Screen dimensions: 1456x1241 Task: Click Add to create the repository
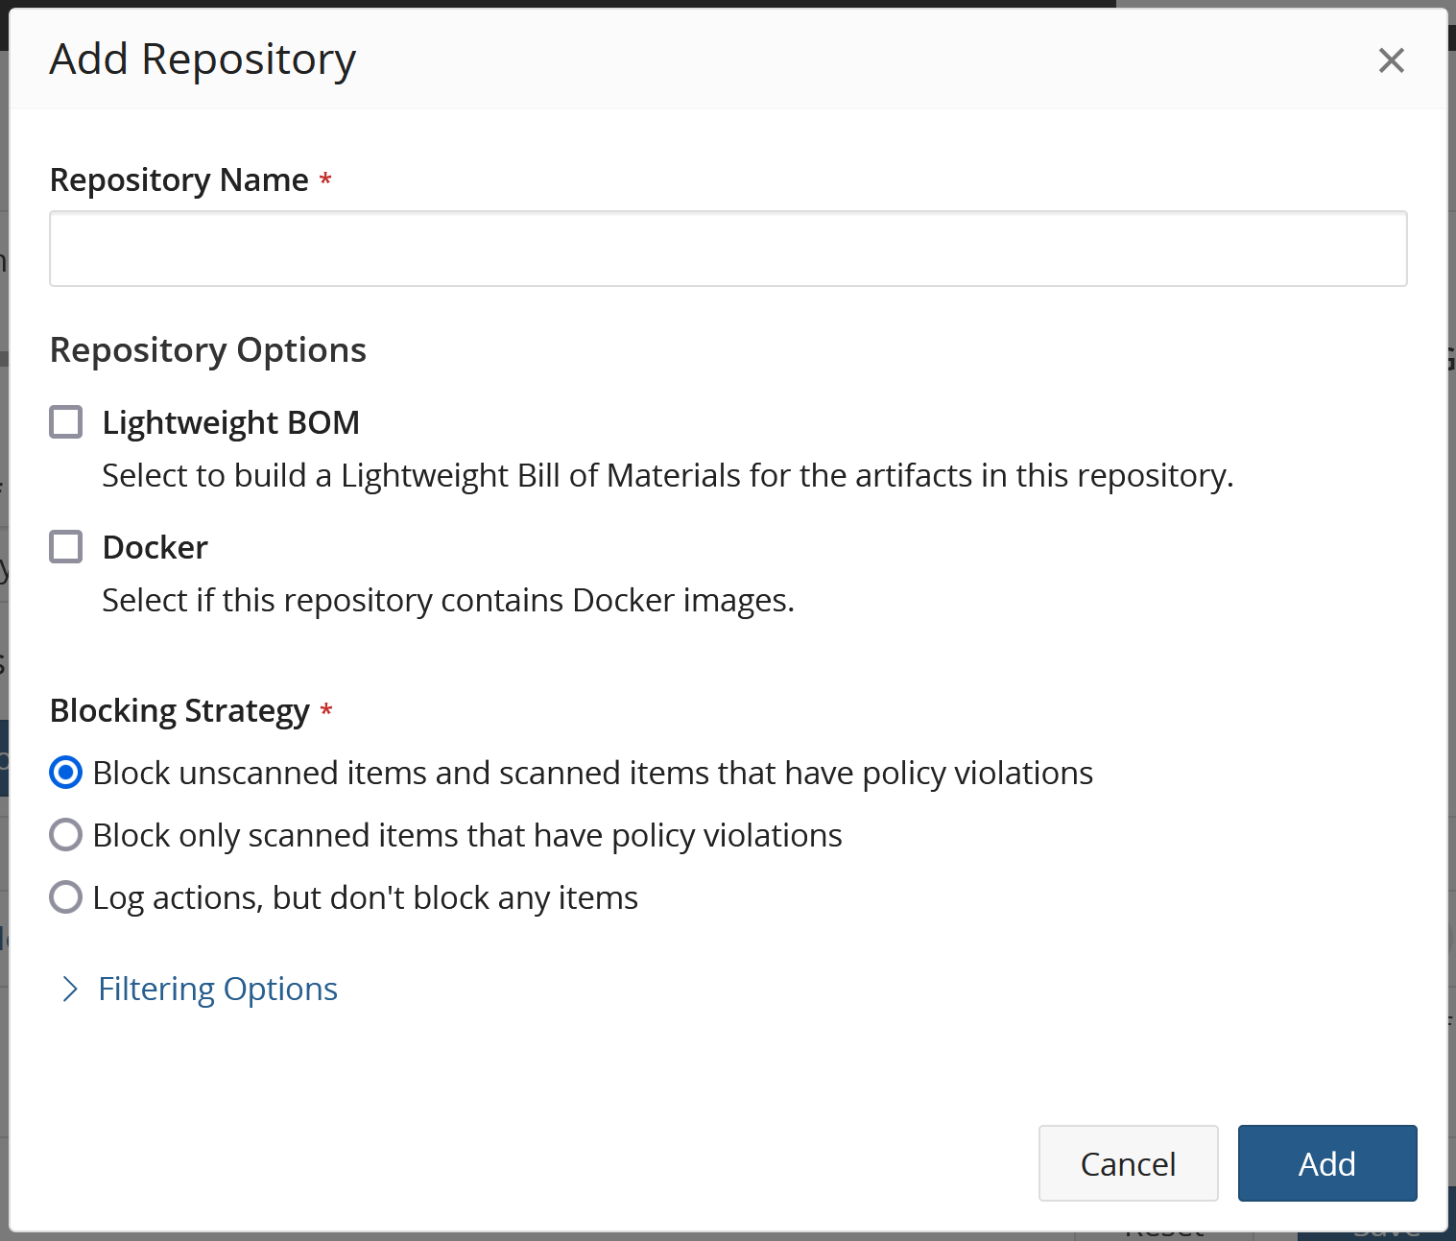(x=1326, y=1162)
